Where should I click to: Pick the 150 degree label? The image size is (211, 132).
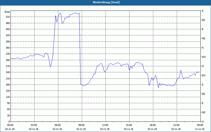pyautogui.click(x=8, y=91)
